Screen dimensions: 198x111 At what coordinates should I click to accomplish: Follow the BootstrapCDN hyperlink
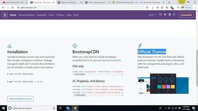click(x=113, y=60)
